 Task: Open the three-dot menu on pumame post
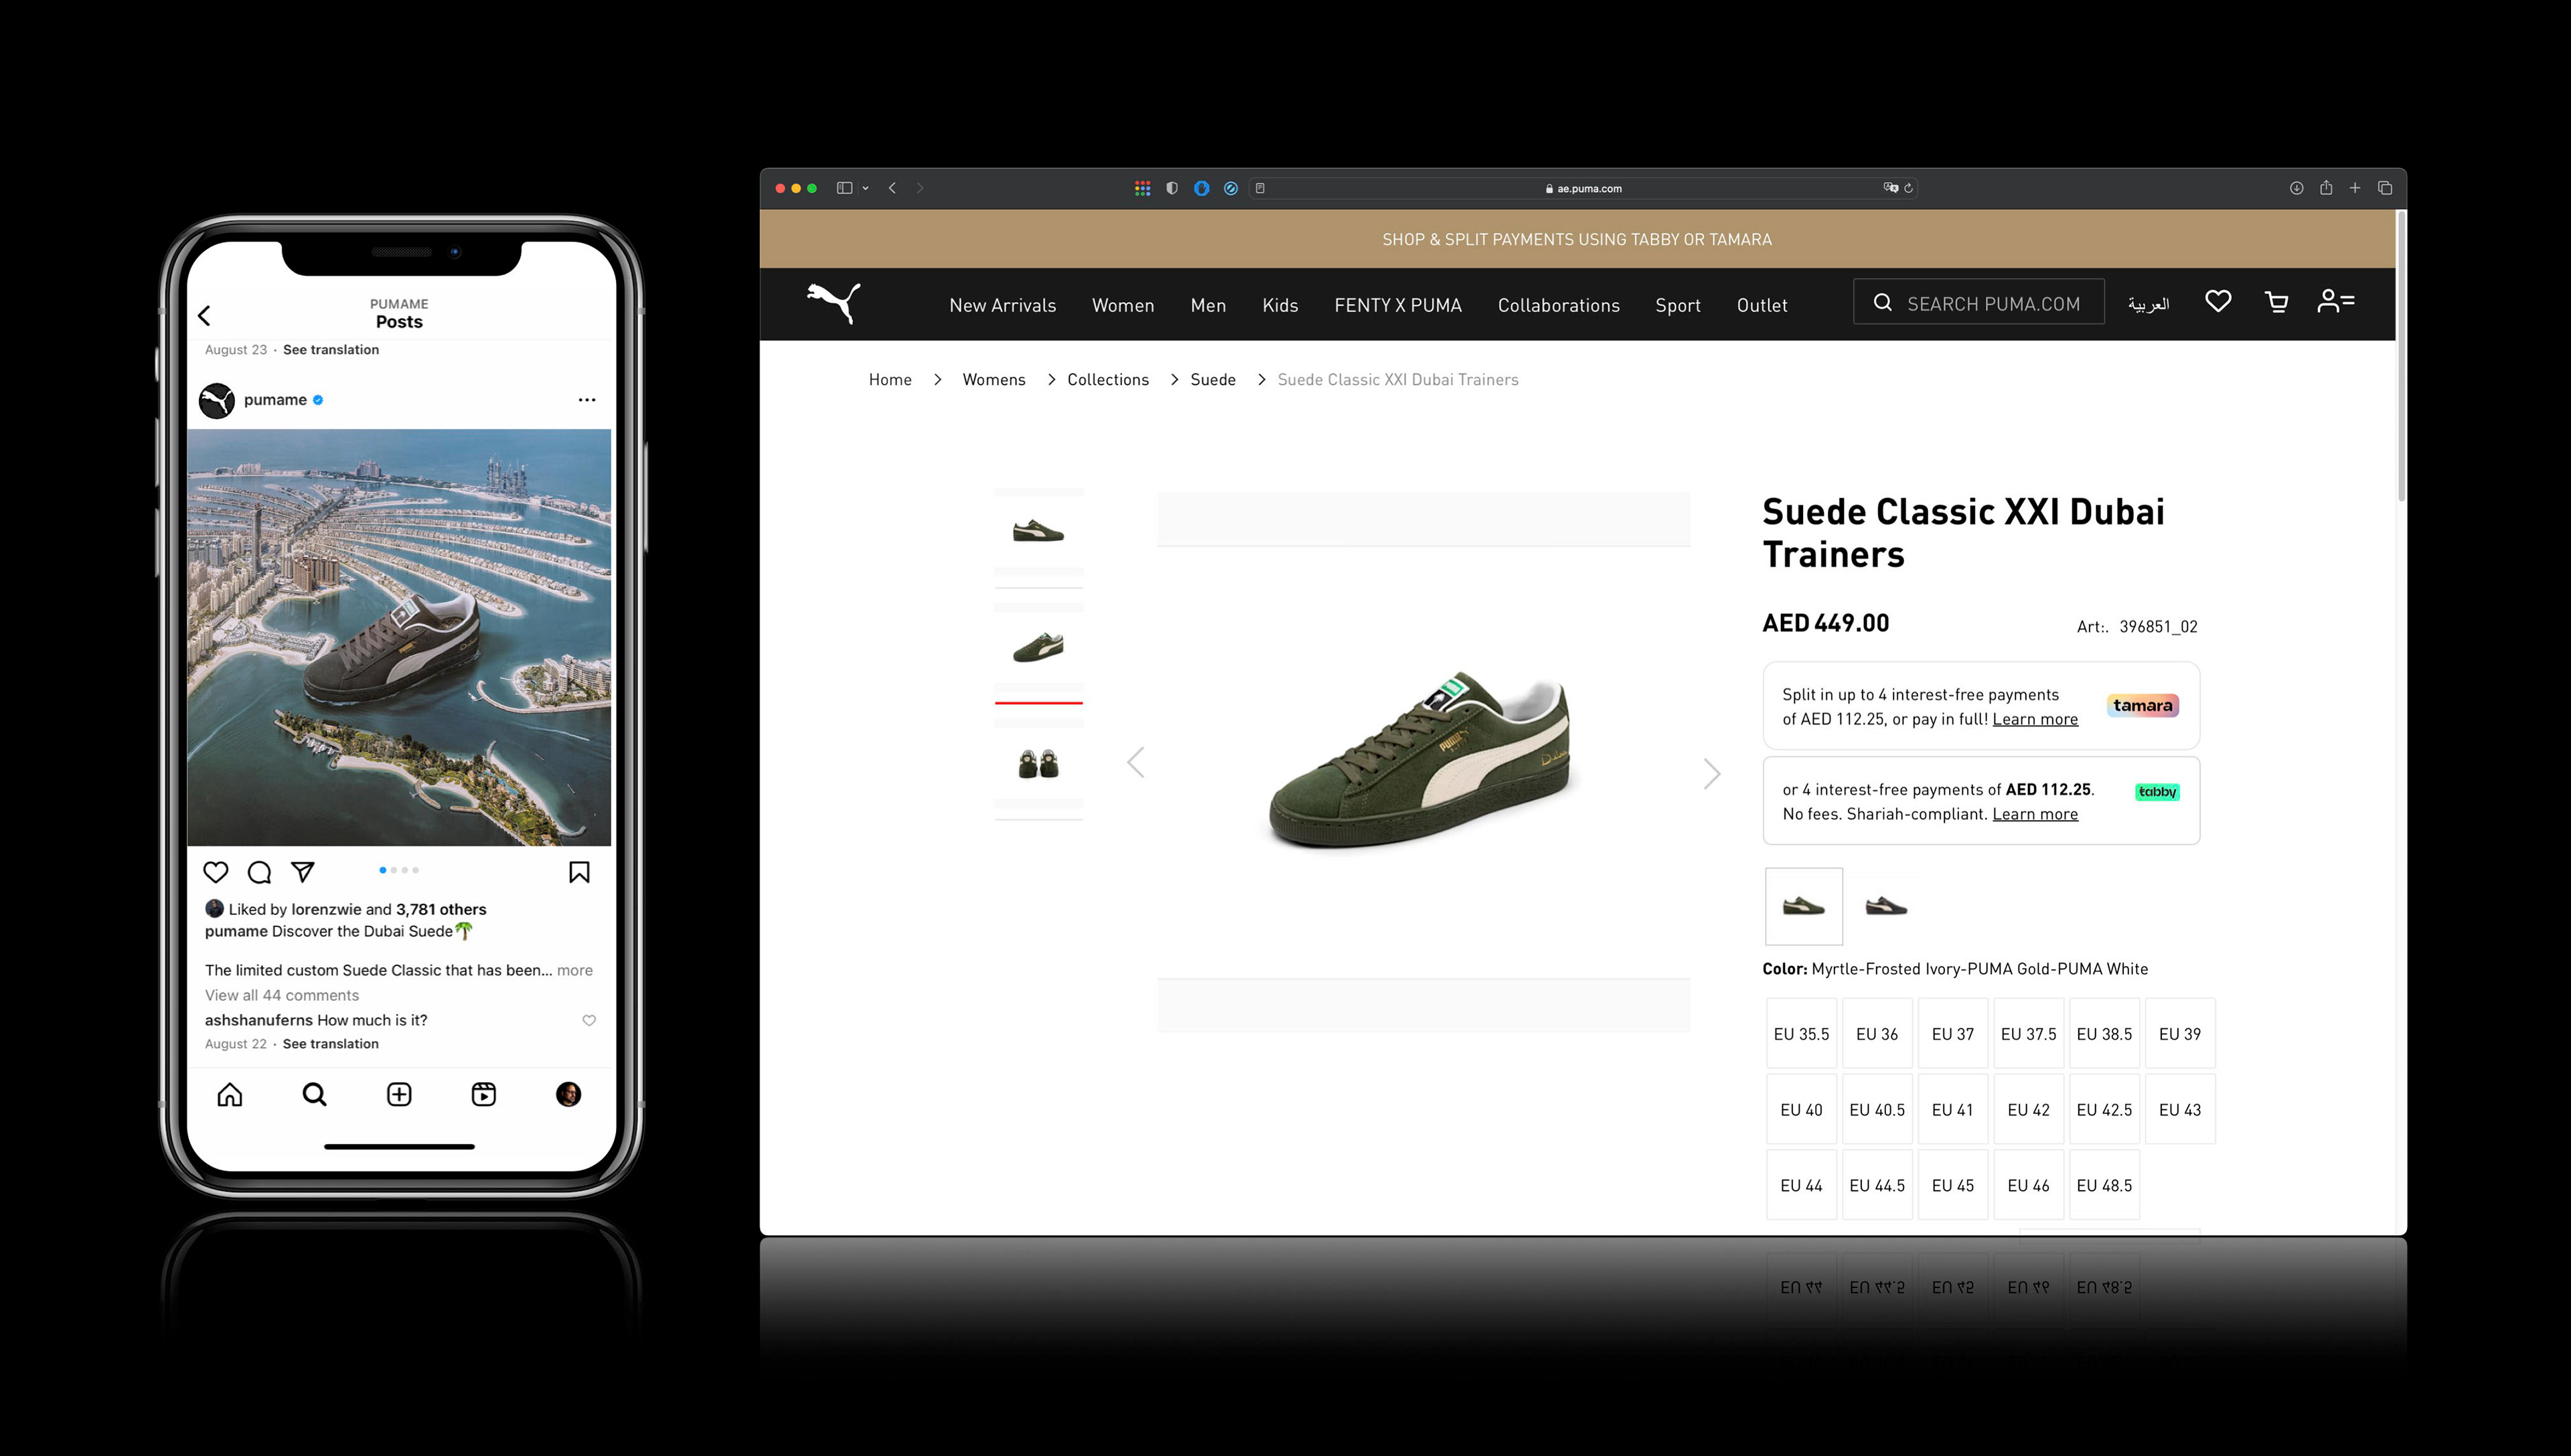[587, 400]
